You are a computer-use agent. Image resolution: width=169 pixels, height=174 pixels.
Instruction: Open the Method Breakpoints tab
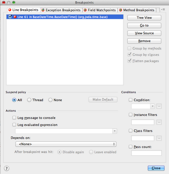(x=137, y=10)
